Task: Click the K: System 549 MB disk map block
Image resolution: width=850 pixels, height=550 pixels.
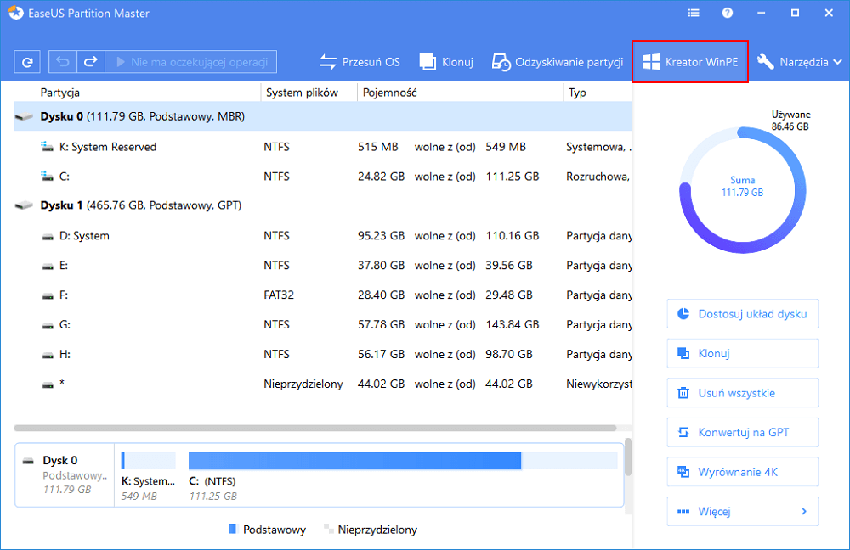Action: pos(149,476)
